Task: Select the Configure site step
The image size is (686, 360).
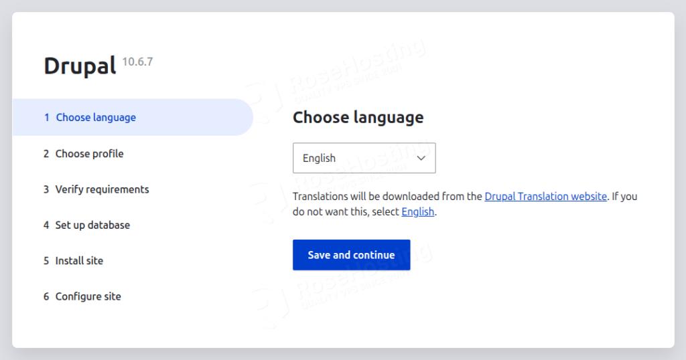Action: click(82, 296)
